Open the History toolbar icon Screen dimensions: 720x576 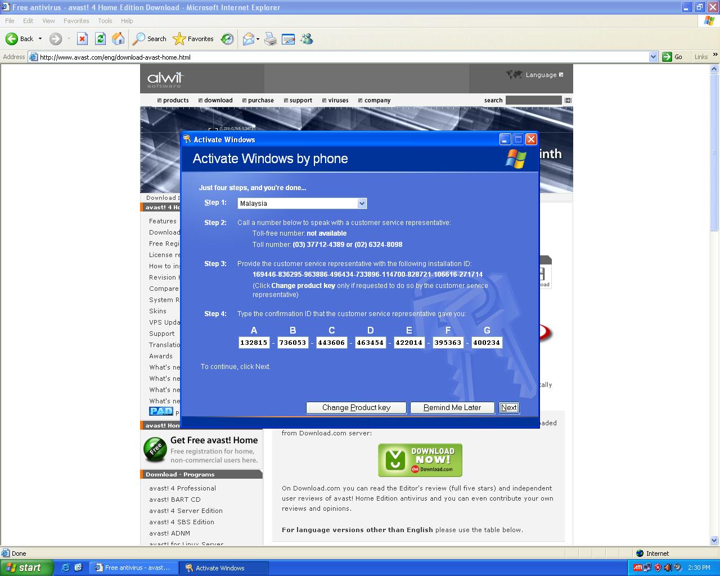[x=227, y=39]
